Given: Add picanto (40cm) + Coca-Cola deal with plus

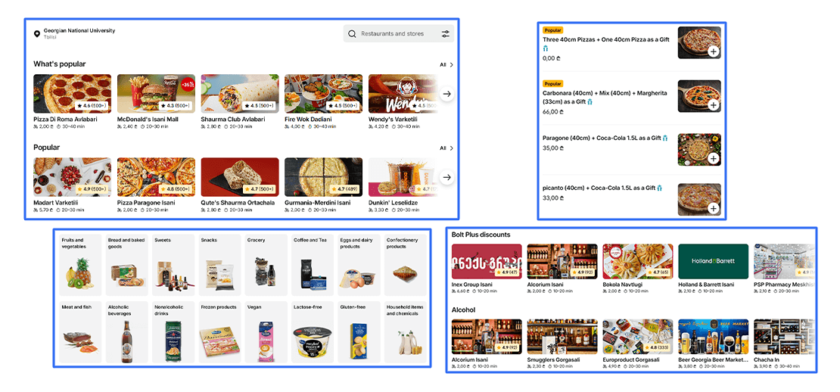Looking at the screenshot, I should pos(713,208).
